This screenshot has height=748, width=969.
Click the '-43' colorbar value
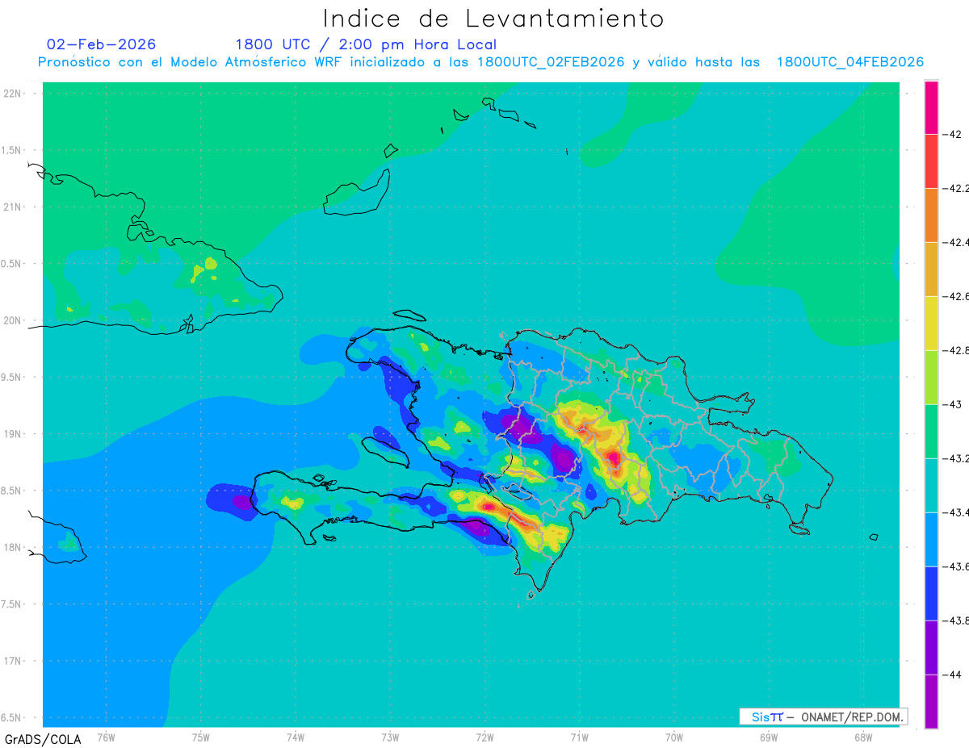(952, 404)
